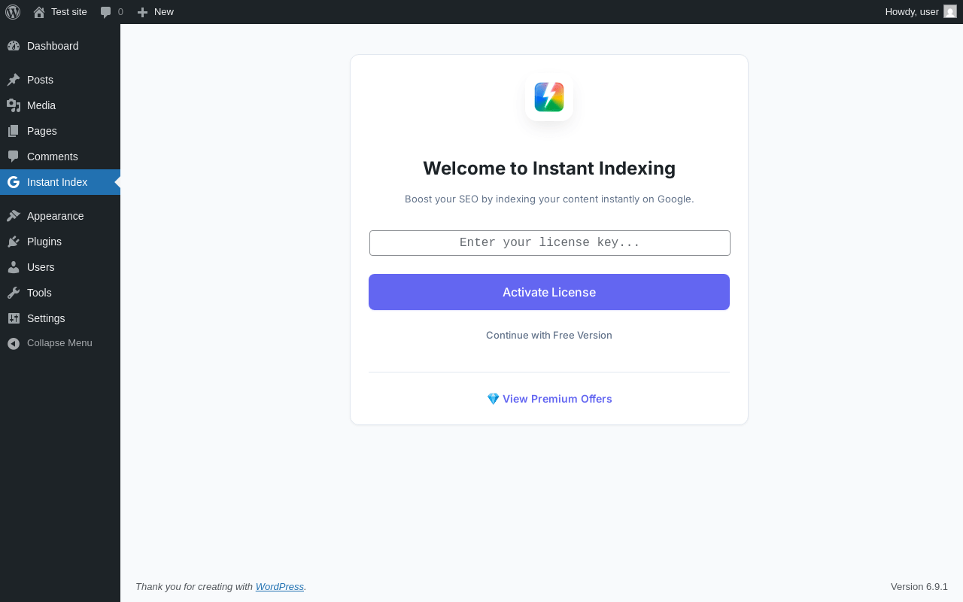963x602 pixels.
Task: Click the Activate License button
Action: tap(549, 292)
